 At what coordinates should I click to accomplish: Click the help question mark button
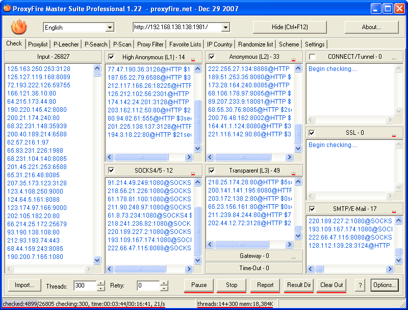pyautogui.click(x=360, y=285)
